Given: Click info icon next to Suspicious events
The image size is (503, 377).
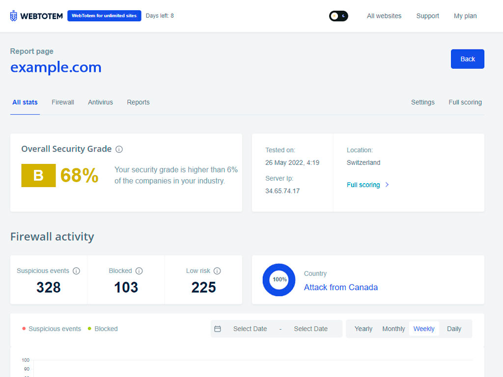Looking at the screenshot, I should pos(76,271).
